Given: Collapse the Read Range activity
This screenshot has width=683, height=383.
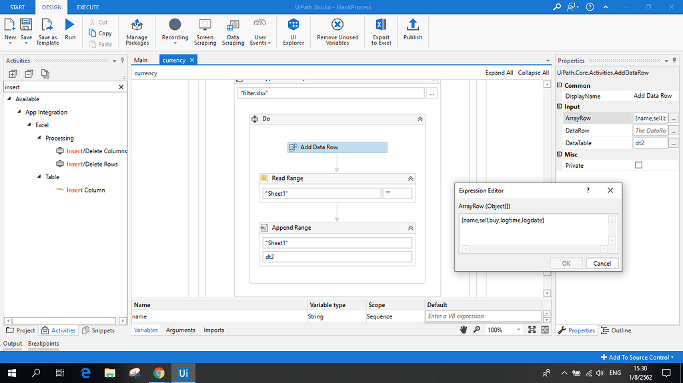Looking at the screenshot, I should coord(410,179).
